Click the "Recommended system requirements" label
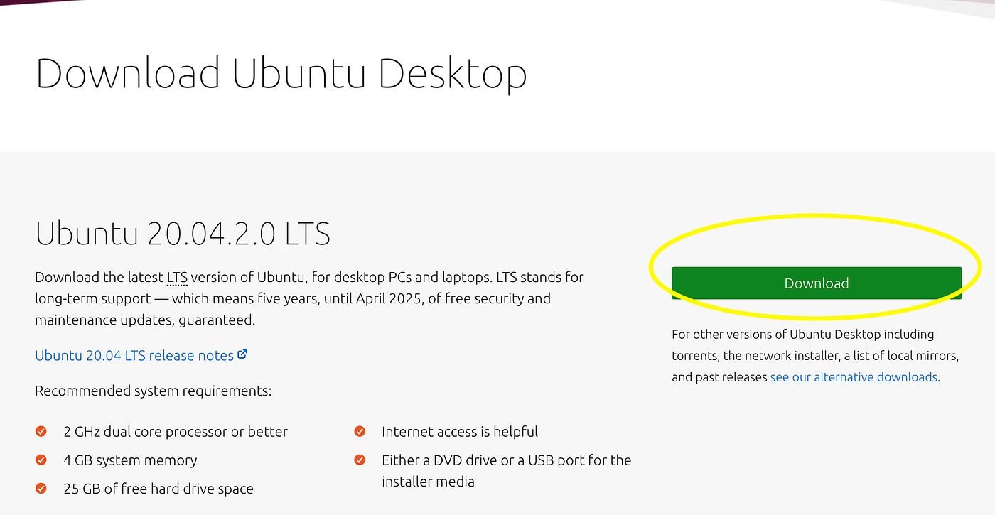995x515 pixels. coord(153,390)
